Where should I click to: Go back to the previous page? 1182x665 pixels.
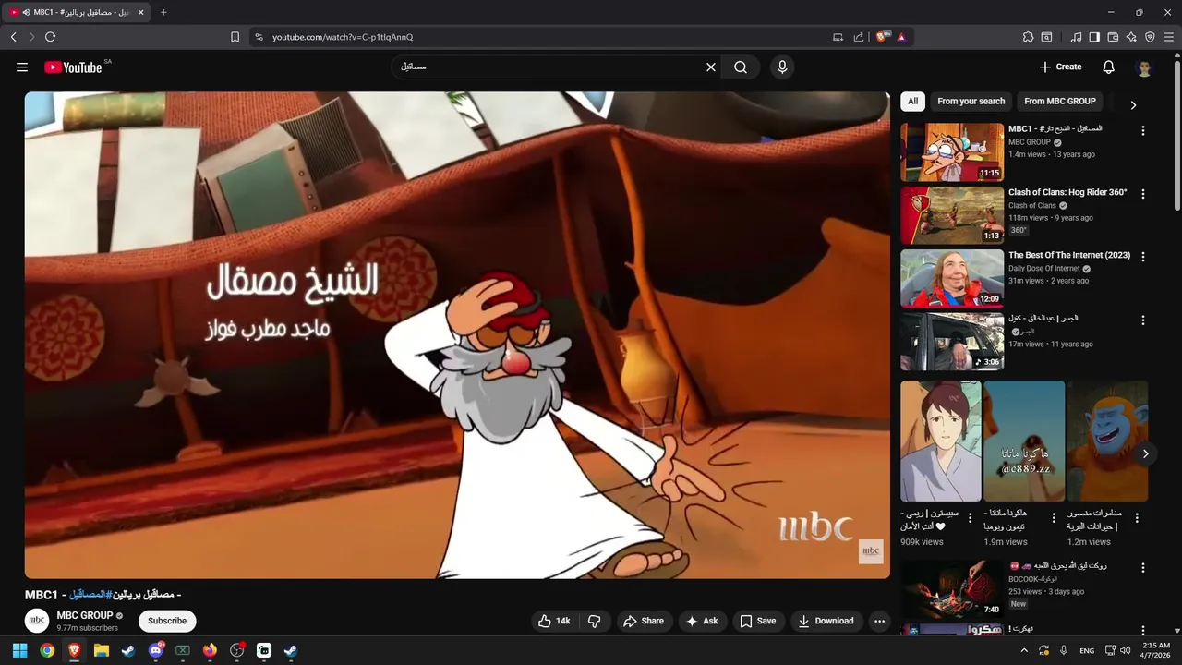coord(13,37)
